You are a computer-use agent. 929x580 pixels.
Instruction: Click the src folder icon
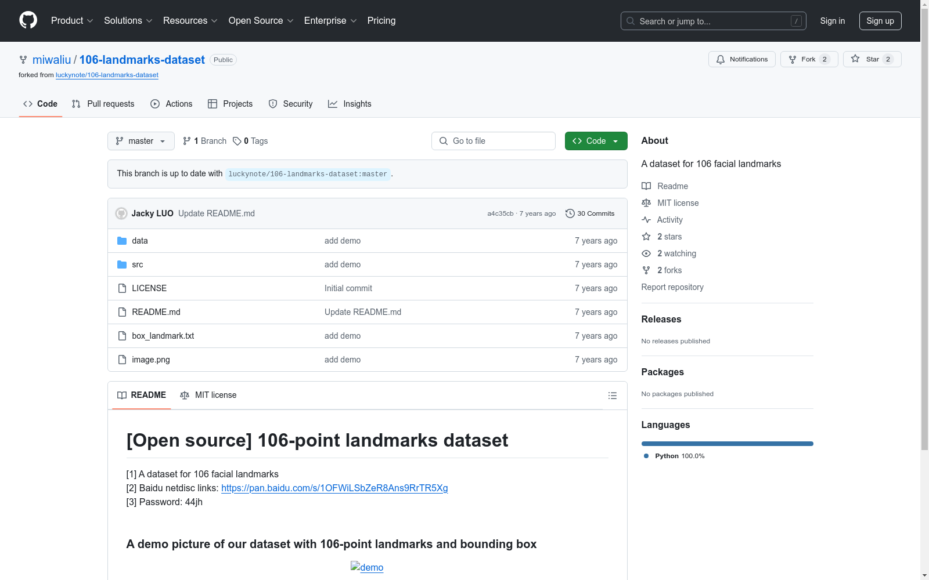click(x=122, y=264)
